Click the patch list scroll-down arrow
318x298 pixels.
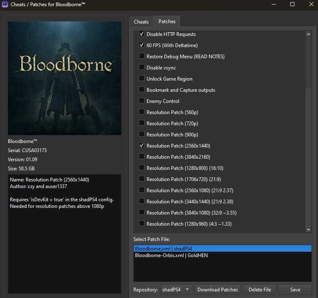coord(308,229)
